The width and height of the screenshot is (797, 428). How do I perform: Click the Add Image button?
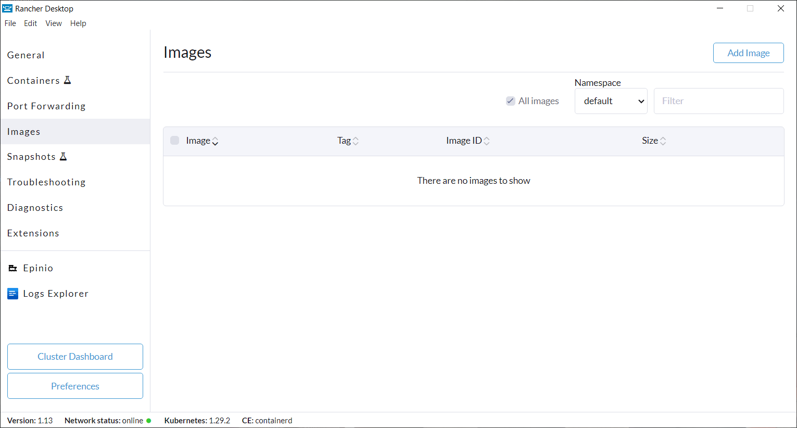click(748, 53)
